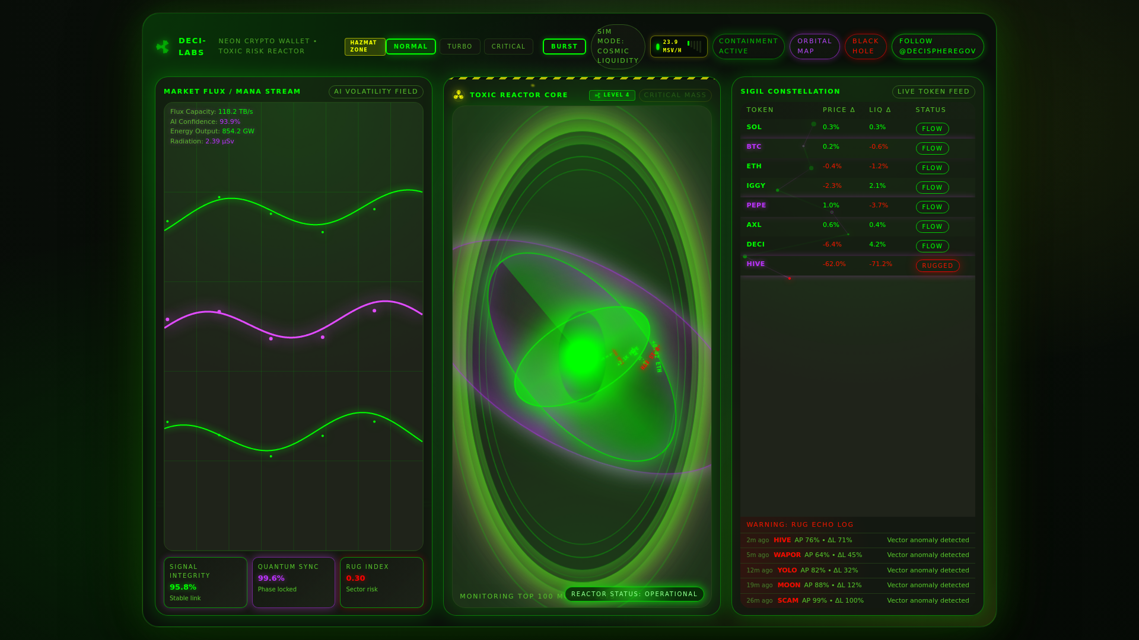Switch reactor mode to Turbo
Viewport: 1139px width, 640px height.
pos(460,47)
